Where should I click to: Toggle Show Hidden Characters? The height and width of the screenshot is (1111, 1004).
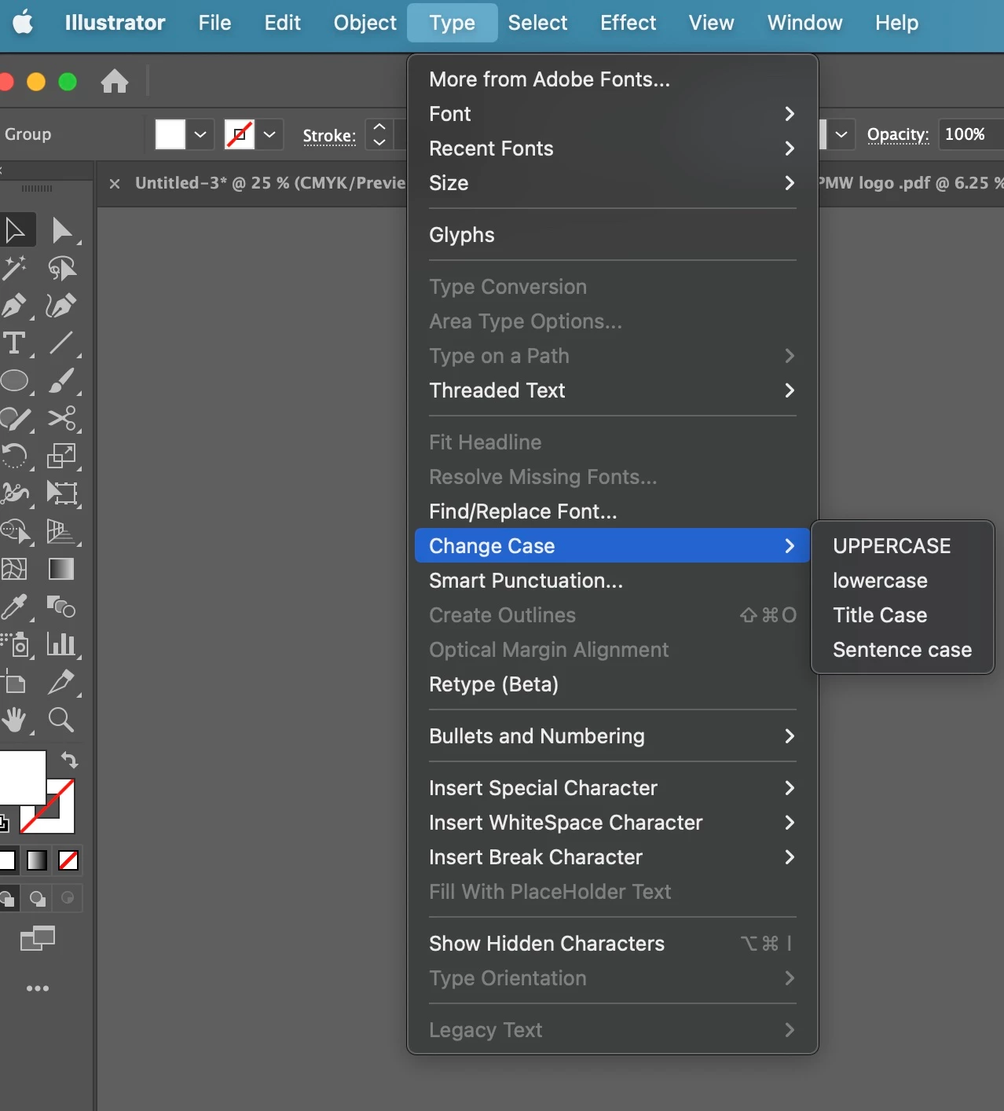tap(612, 944)
